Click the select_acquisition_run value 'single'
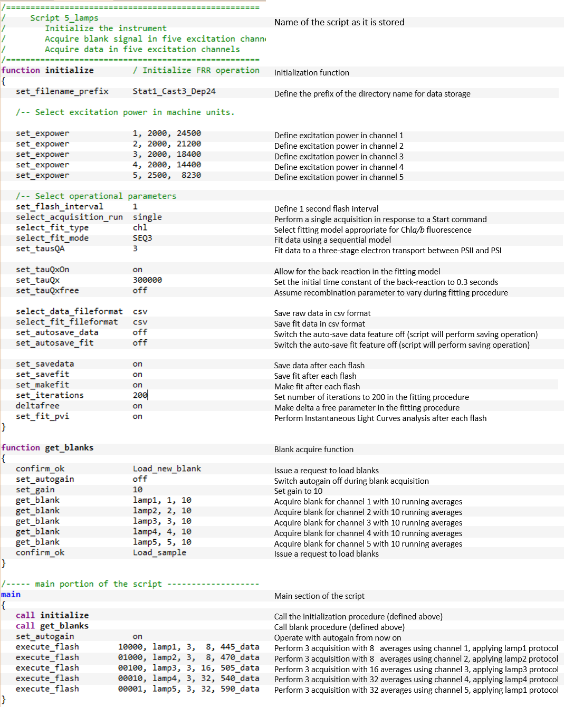Image resolution: width=564 pixels, height=707 pixels. click(x=147, y=217)
